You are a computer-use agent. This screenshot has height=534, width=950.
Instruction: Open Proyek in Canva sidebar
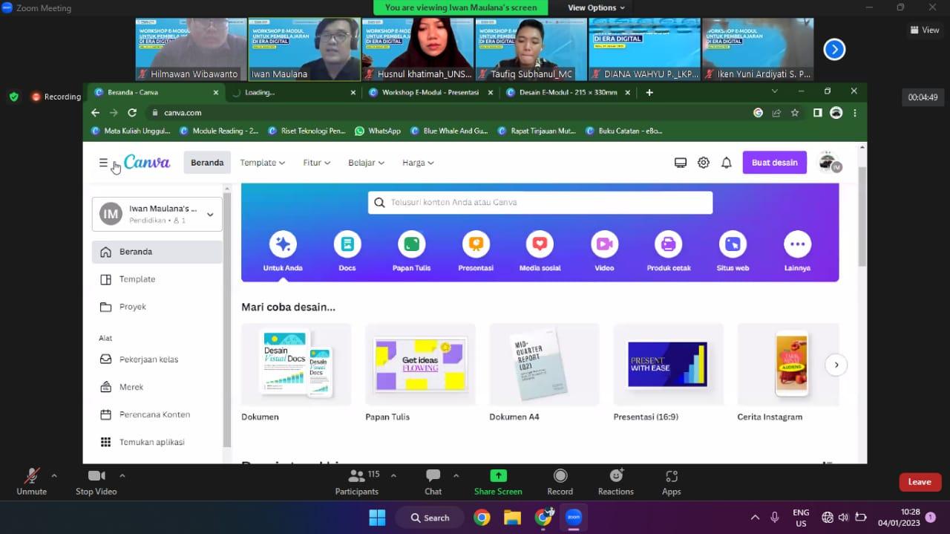tap(133, 307)
